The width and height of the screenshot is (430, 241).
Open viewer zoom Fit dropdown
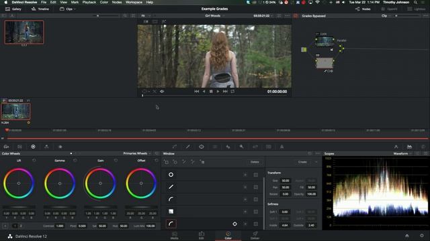[146, 16]
